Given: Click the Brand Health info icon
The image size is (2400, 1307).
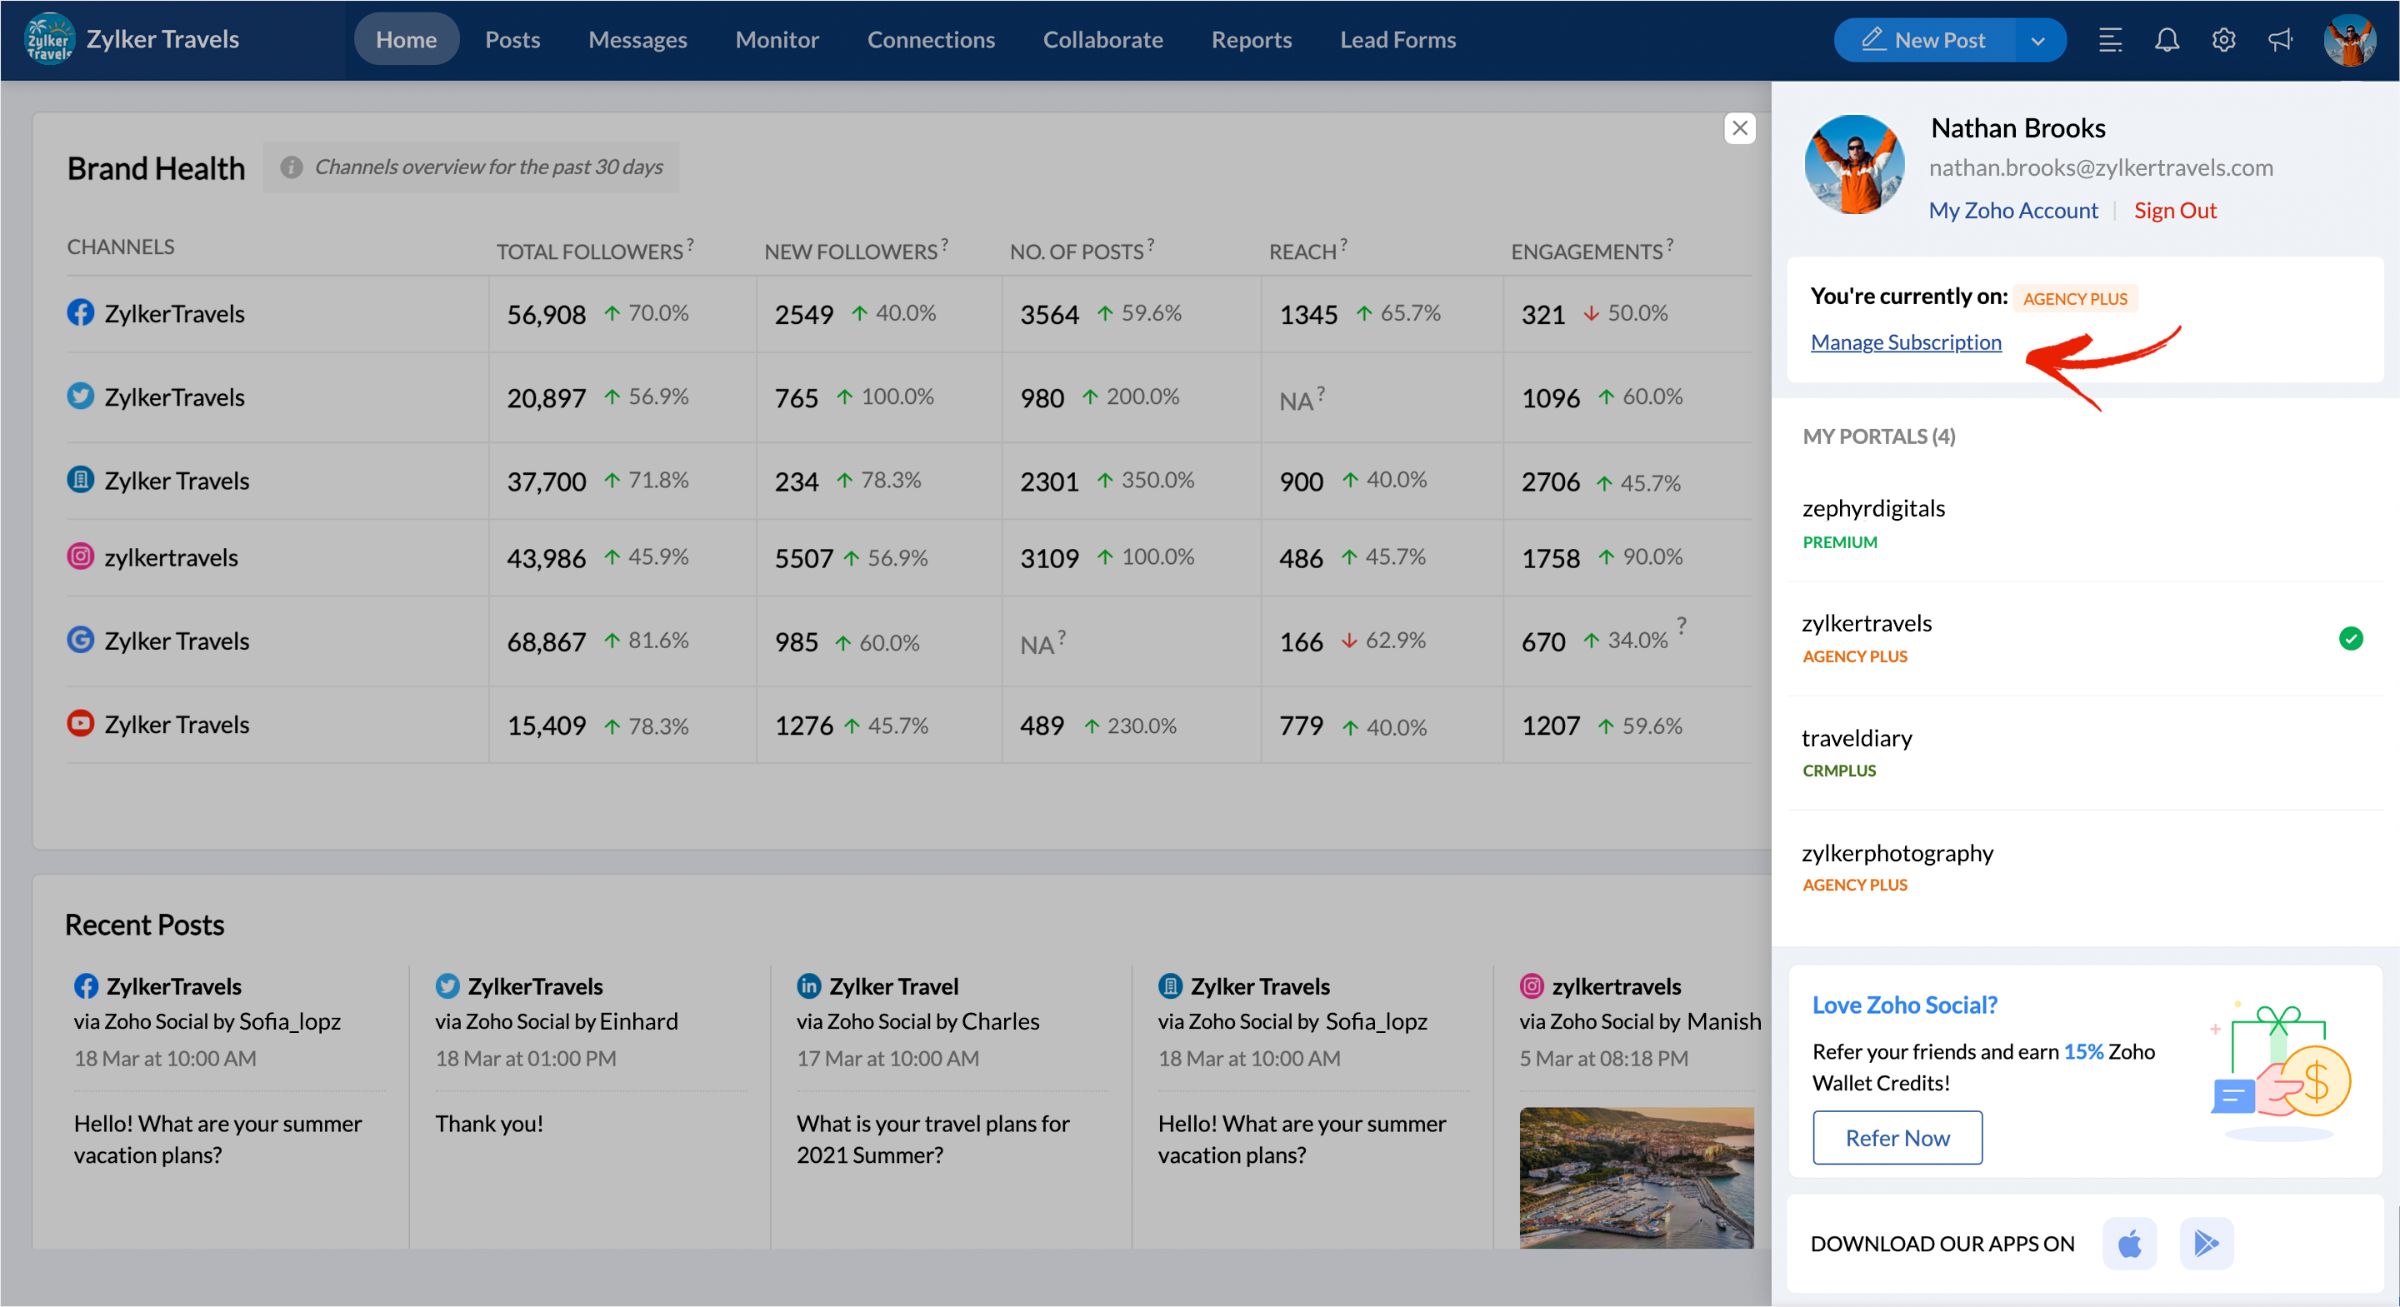Looking at the screenshot, I should pyautogui.click(x=291, y=167).
